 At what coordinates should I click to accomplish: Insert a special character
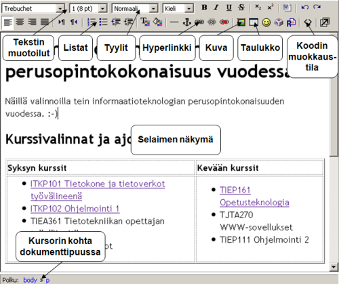click(279, 22)
